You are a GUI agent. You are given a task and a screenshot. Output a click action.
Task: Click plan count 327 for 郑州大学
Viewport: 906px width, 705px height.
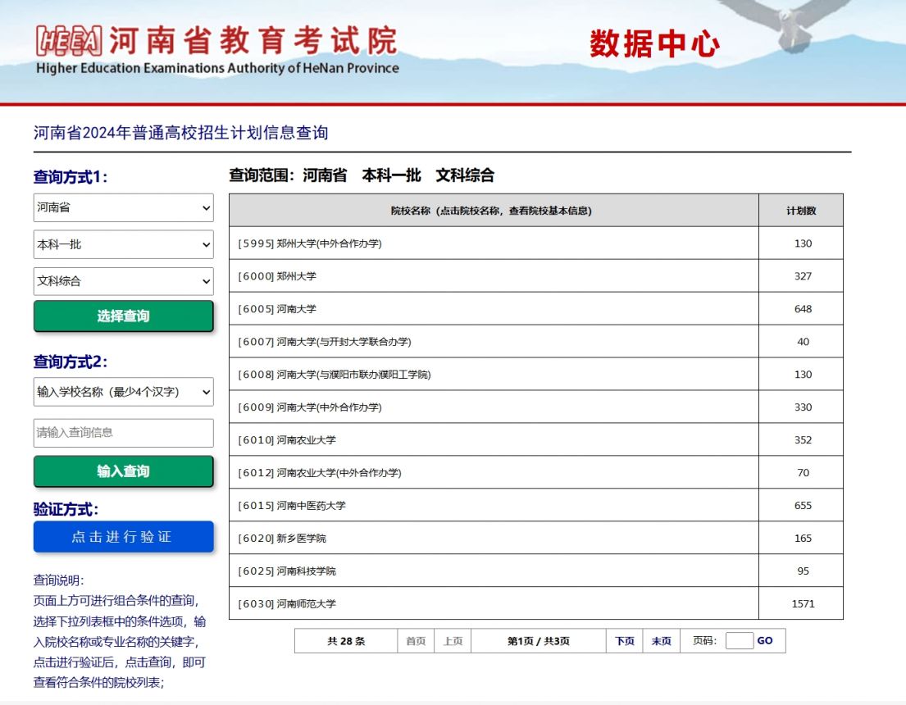coord(804,276)
